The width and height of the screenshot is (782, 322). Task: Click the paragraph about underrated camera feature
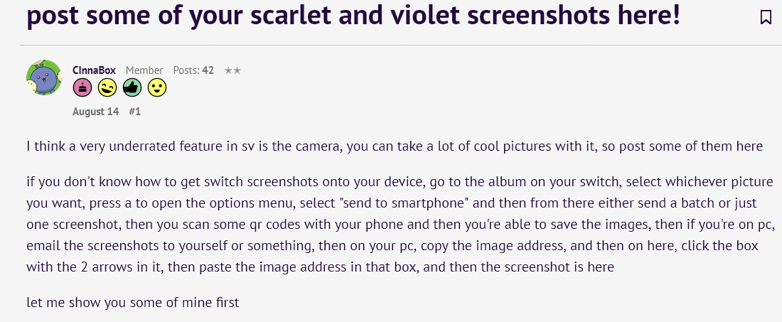(x=395, y=146)
